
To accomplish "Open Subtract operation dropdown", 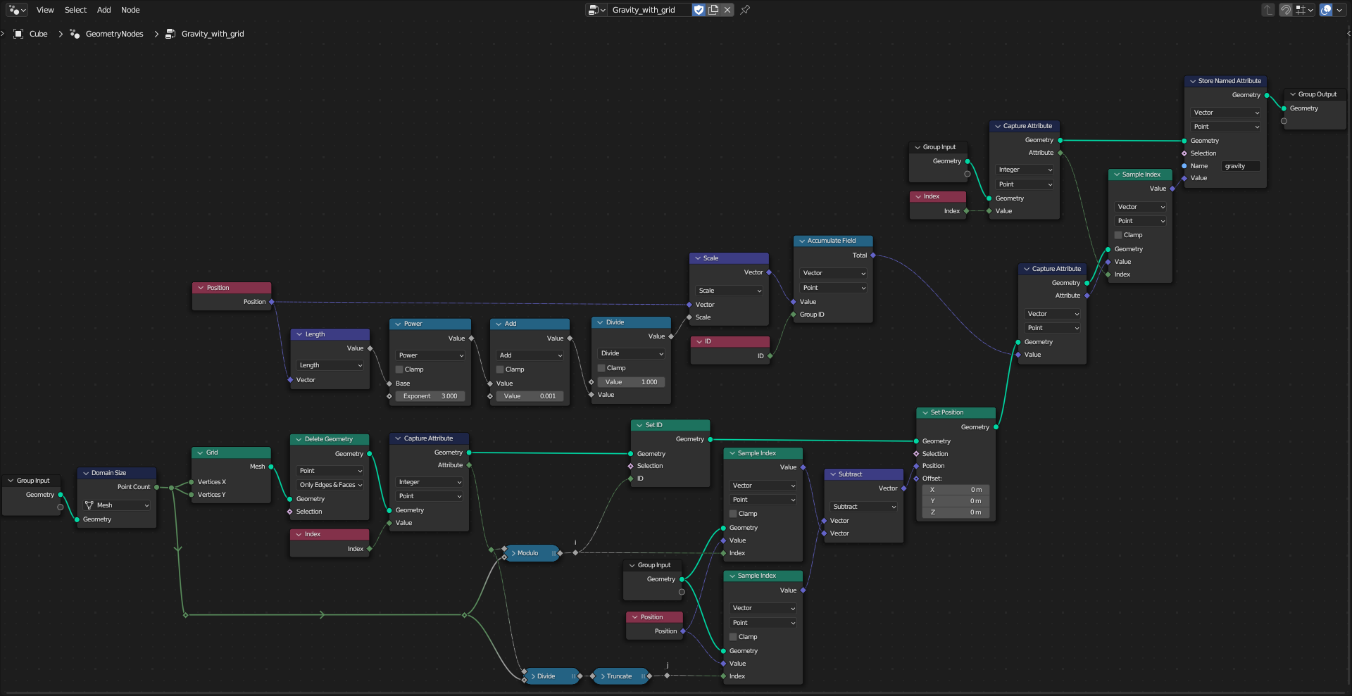I will tap(864, 507).
